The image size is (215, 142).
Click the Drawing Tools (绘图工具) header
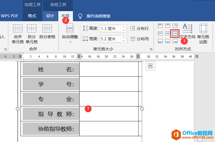[x=33, y=5]
